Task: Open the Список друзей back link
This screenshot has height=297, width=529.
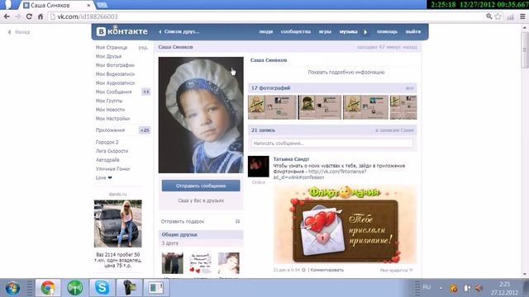Action: [x=179, y=31]
